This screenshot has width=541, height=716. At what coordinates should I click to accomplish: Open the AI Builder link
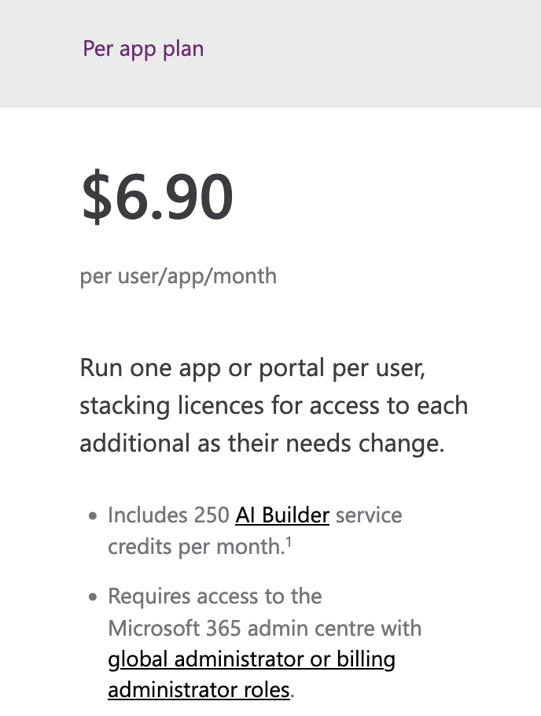[x=282, y=515]
